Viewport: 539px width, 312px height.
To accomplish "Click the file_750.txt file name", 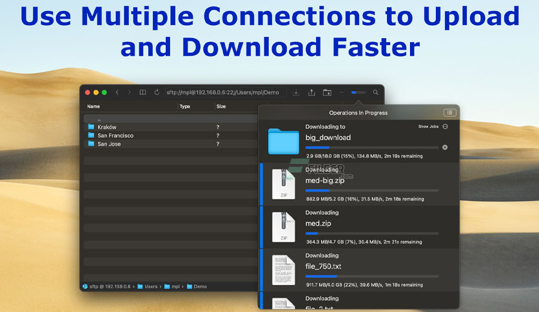I will click(x=324, y=266).
